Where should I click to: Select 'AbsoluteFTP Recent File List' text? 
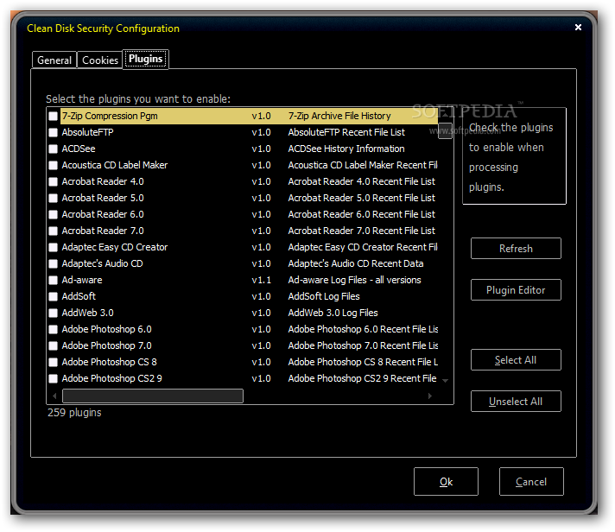(346, 132)
